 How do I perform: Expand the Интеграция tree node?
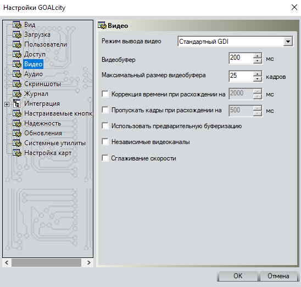(7, 105)
